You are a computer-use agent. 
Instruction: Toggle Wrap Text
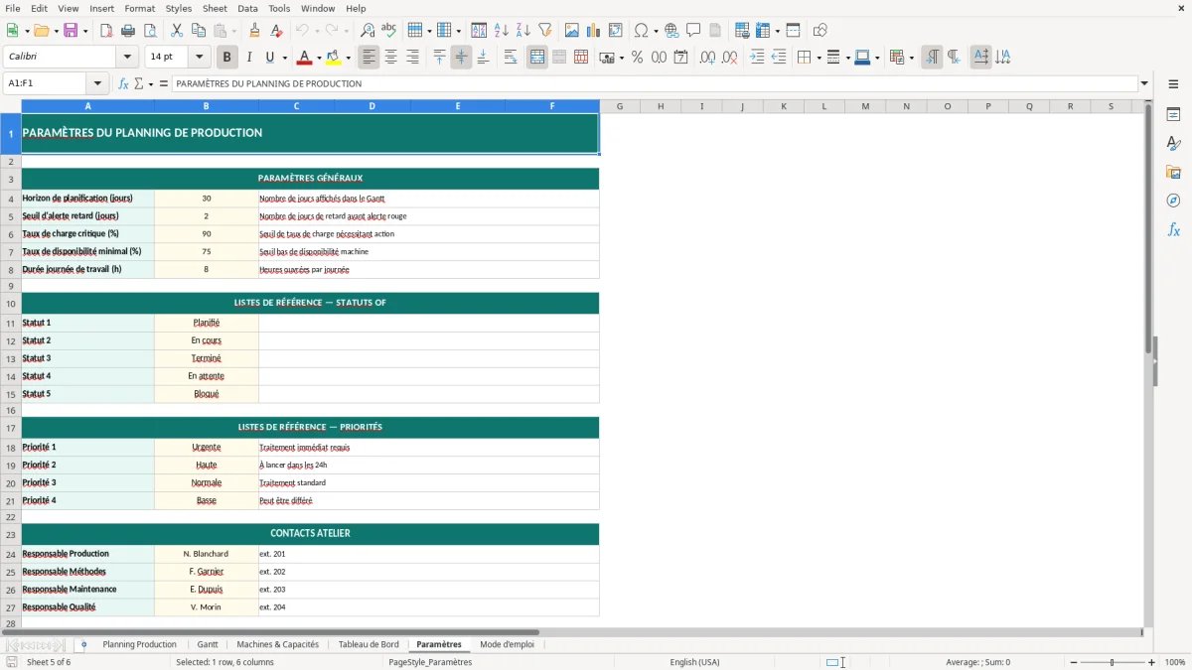click(x=511, y=58)
